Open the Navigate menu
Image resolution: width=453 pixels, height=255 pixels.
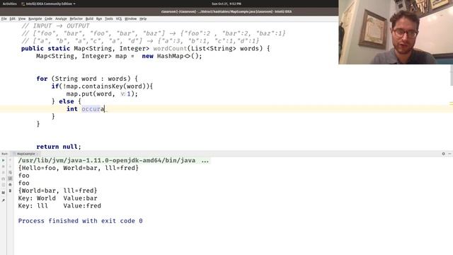tap(35, 19)
